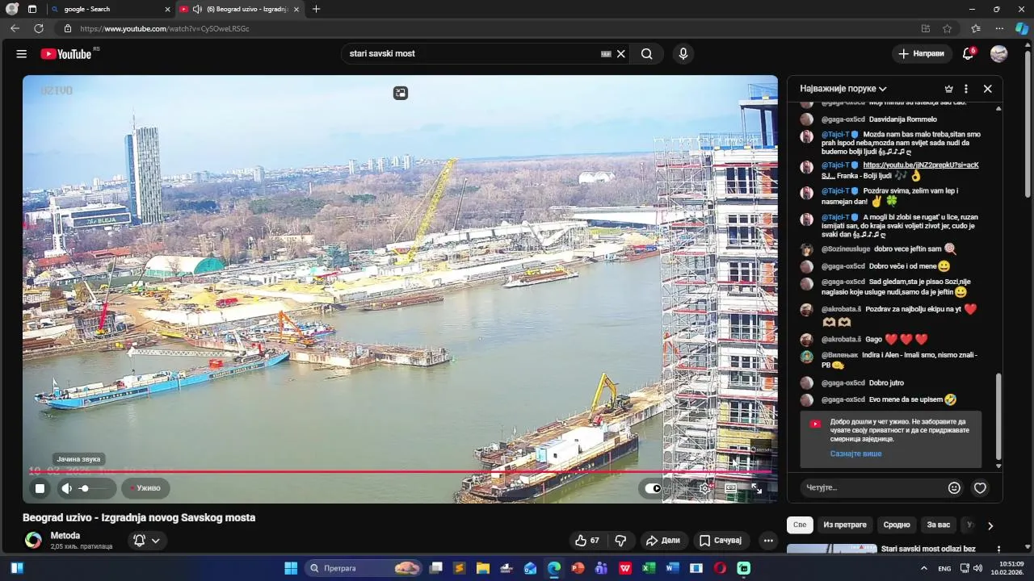Select the За вас filter chip
This screenshot has width=1034, height=581.
(939, 525)
